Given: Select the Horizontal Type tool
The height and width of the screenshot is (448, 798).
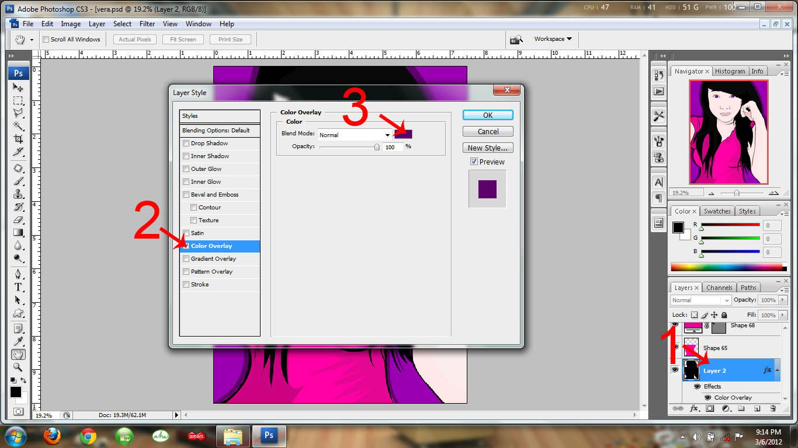Looking at the screenshot, I should point(18,287).
